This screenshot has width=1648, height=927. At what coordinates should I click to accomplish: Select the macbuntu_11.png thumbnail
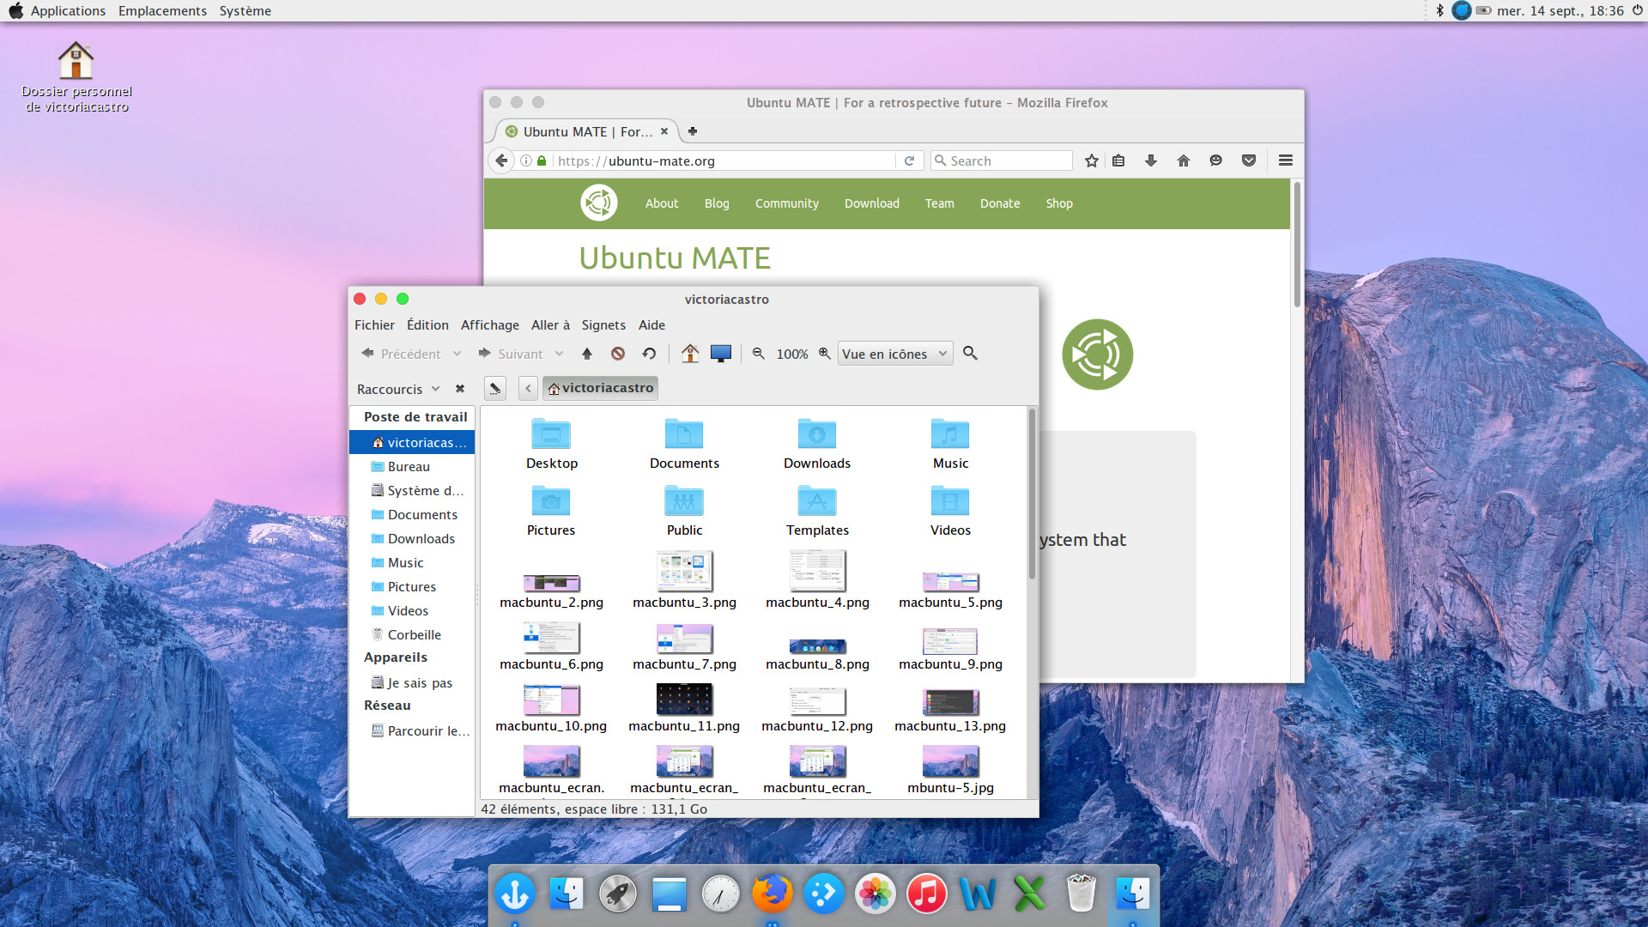click(x=683, y=700)
